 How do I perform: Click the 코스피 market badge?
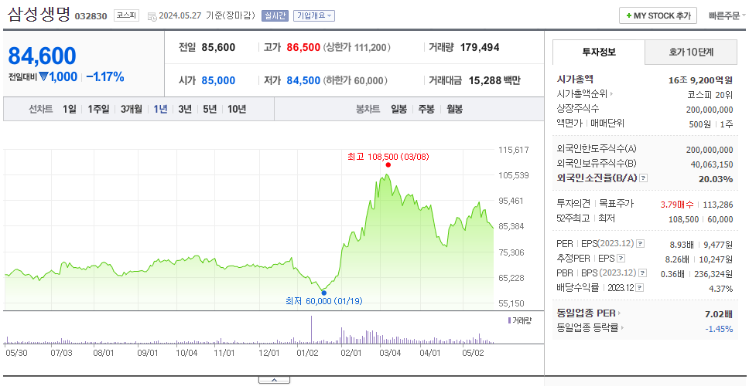pyautogui.click(x=126, y=15)
